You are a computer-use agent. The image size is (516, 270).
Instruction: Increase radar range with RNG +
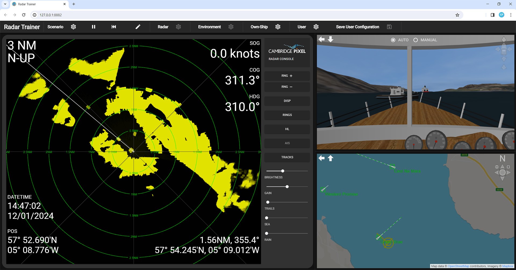pos(287,76)
